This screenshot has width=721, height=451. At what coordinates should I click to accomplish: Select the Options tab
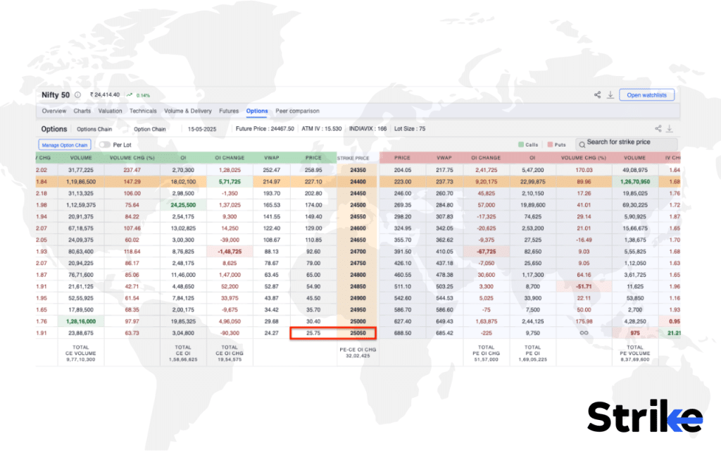pyautogui.click(x=256, y=111)
